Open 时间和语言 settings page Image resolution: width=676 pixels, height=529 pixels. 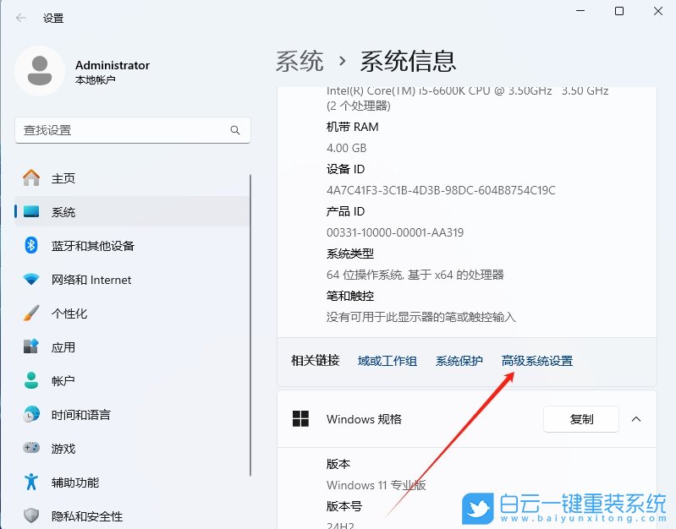coord(132,414)
